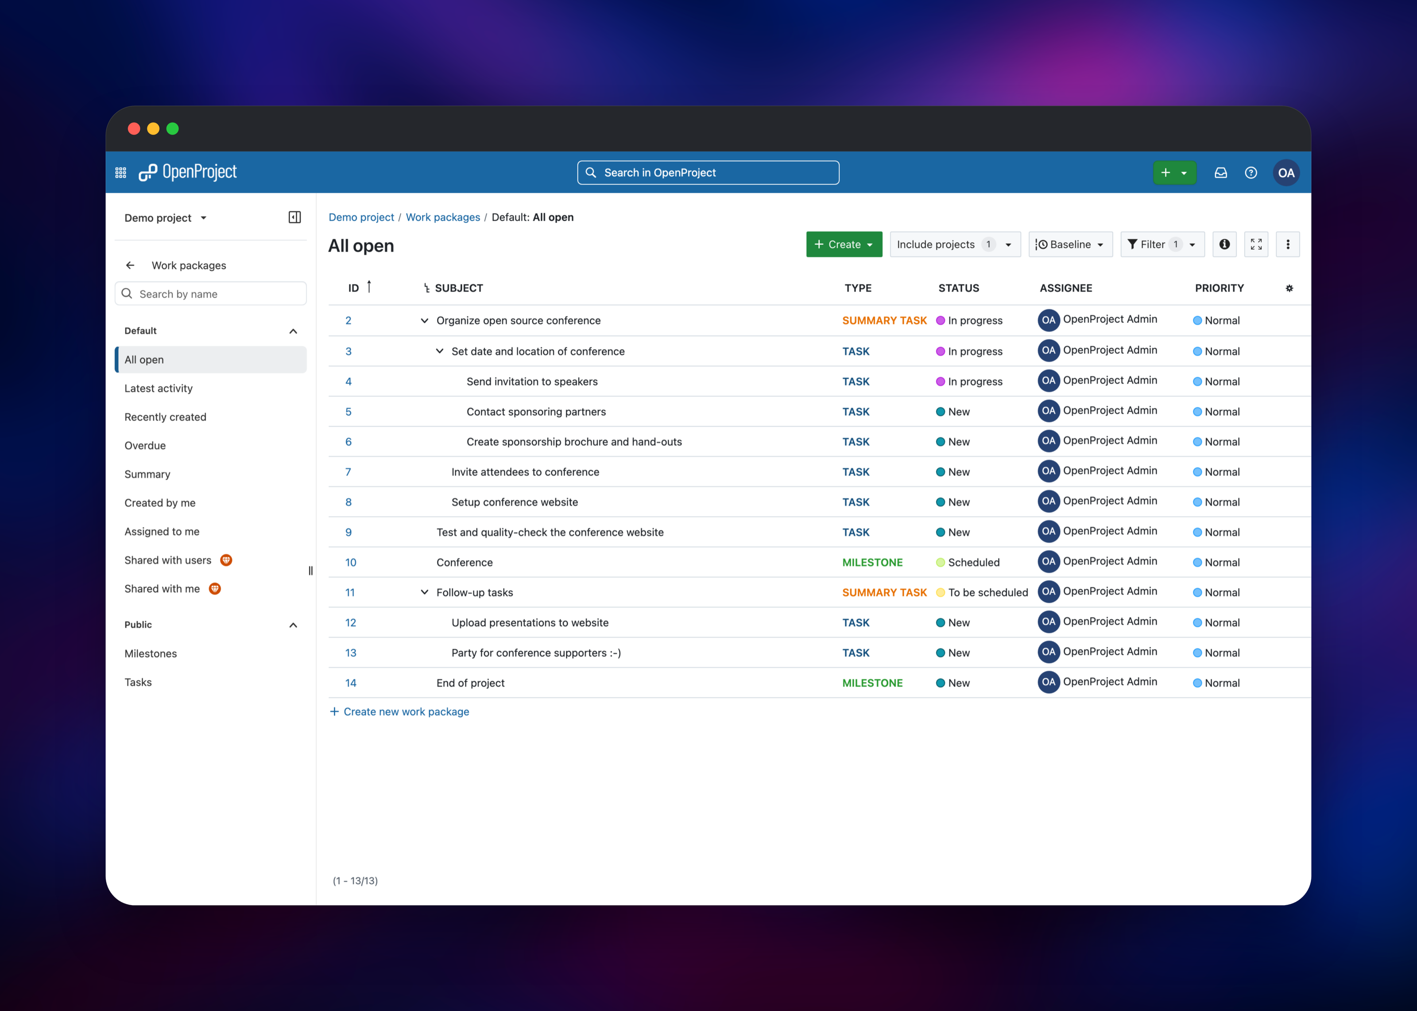The width and height of the screenshot is (1417, 1011).
Task: Go back using the Work packages arrow
Action: coord(130,265)
